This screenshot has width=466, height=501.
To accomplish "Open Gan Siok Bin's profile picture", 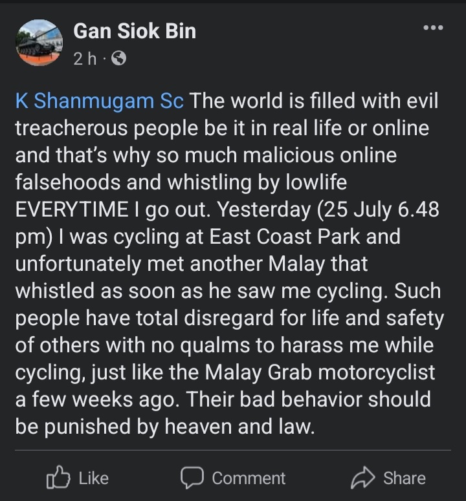I will [x=39, y=42].
